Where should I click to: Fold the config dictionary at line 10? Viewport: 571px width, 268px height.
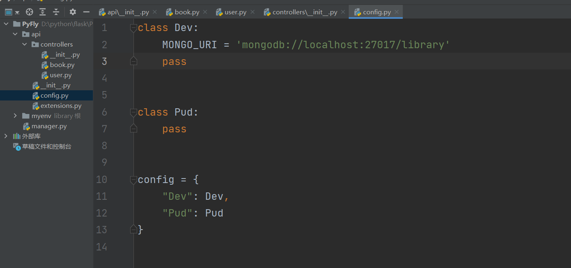(x=133, y=179)
